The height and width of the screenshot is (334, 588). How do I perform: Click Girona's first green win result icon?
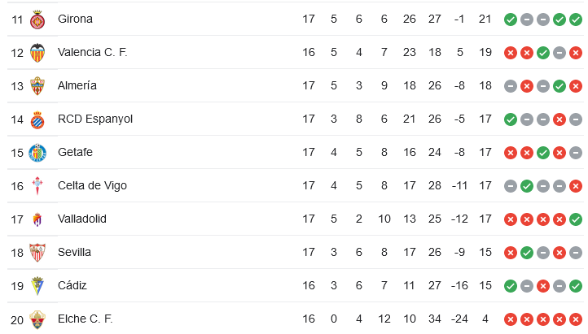[511, 20]
